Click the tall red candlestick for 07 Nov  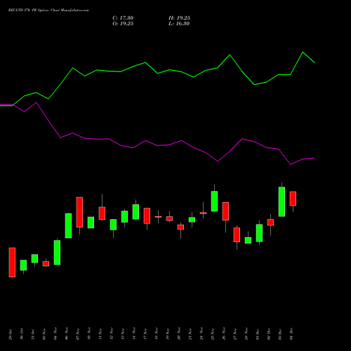(x=79, y=212)
